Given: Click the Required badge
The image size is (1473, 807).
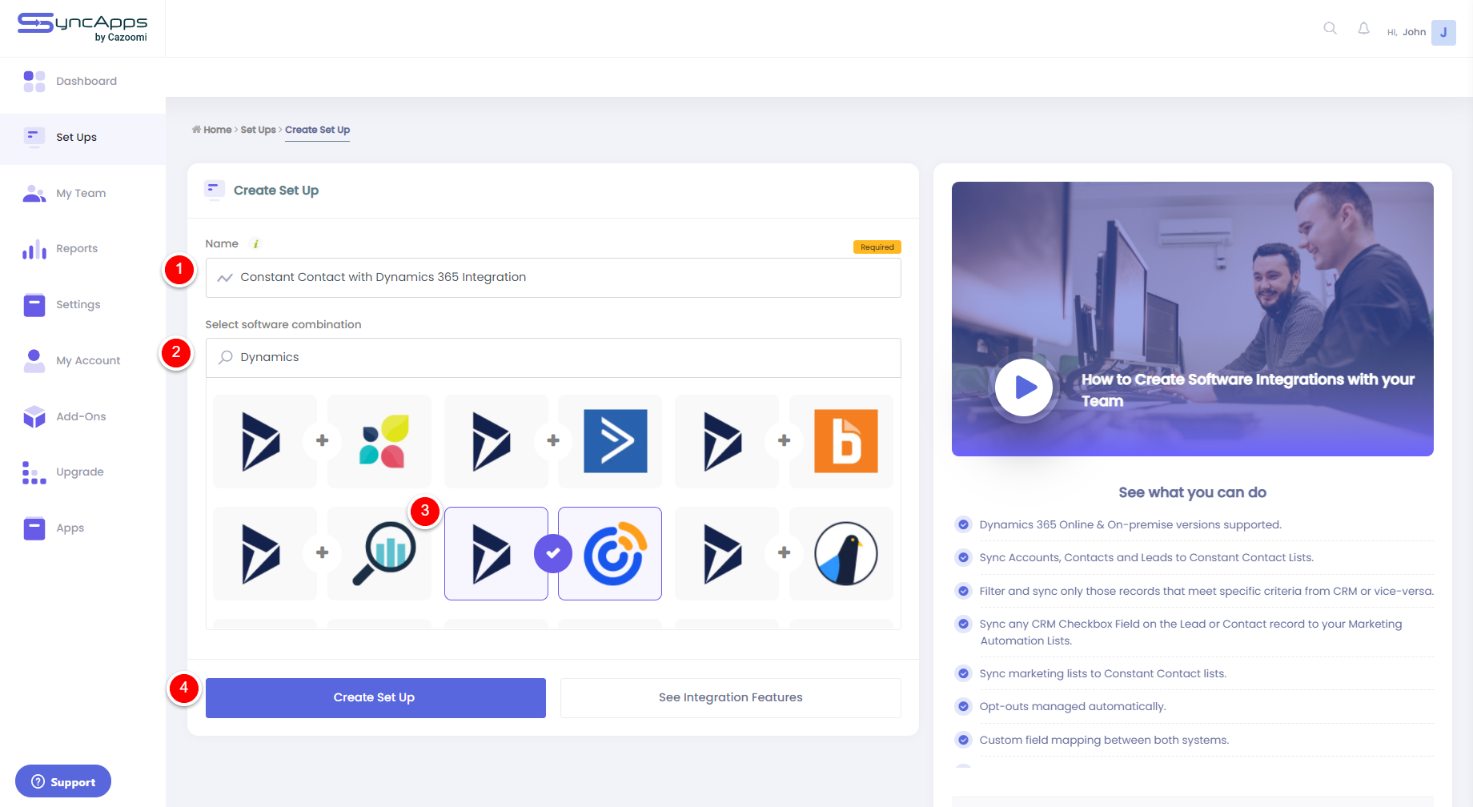Looking at the screenshot, I should click(x=877, y=247).
